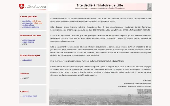The width and height of the screenshot is (170, 106).
Task: Click the 'Contact' section heading
Action: (x=24, y=92)
